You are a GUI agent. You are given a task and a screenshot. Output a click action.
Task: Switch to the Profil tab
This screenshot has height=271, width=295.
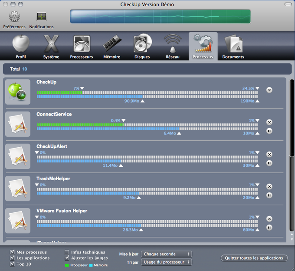pos(21,46)
